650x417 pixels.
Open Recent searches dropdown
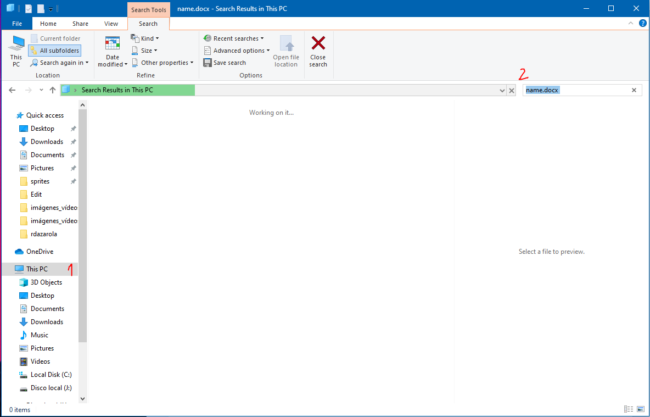[233, 38]
